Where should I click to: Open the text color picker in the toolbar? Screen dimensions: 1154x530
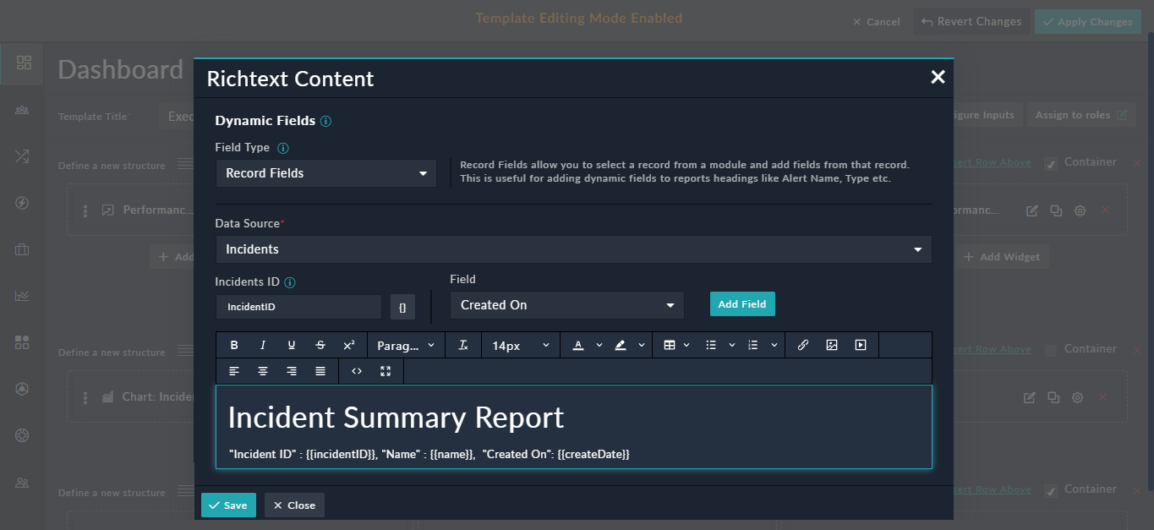[x=576, y=344]
